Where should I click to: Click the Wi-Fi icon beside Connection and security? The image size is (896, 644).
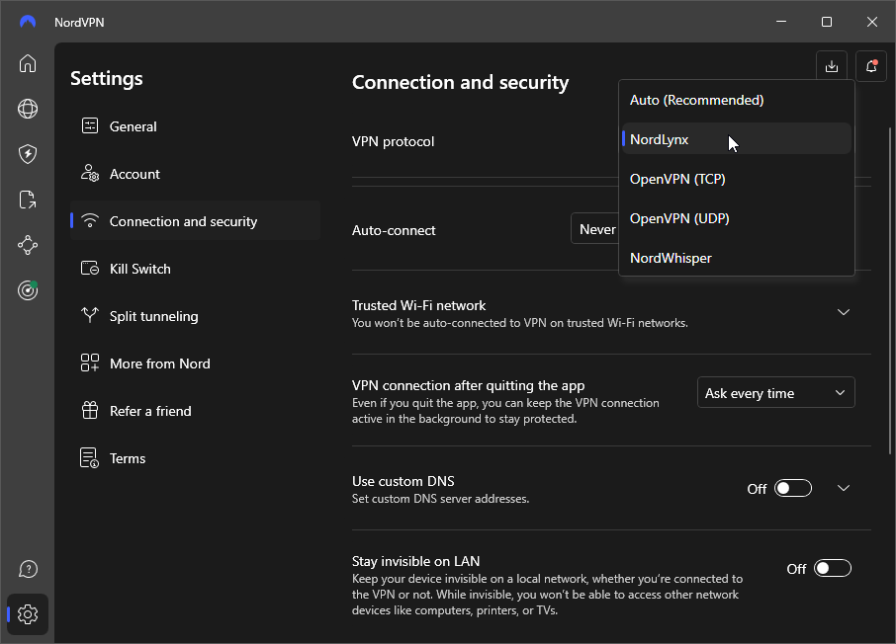(x=90, y=220)
